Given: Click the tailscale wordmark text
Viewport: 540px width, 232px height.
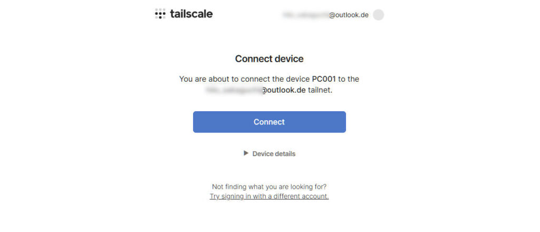Looking at the screenshot, I should click(191, 14).
